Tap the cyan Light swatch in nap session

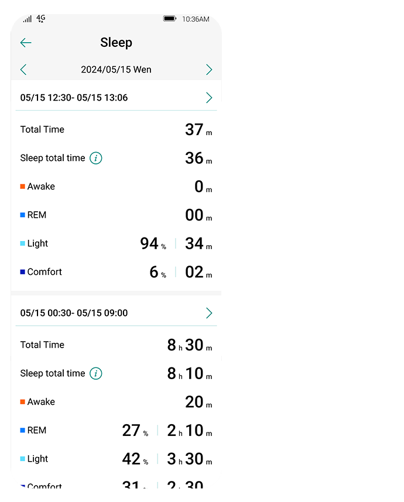(22, 243)
